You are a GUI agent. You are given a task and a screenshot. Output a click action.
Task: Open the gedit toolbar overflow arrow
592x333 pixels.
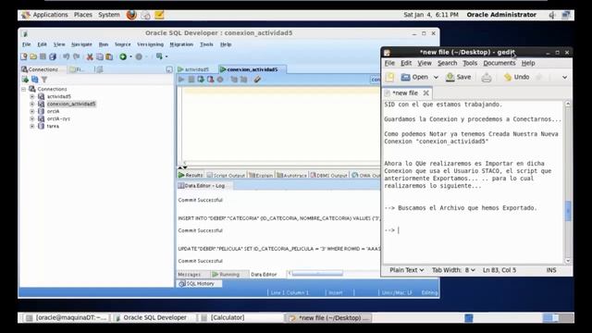564,78
